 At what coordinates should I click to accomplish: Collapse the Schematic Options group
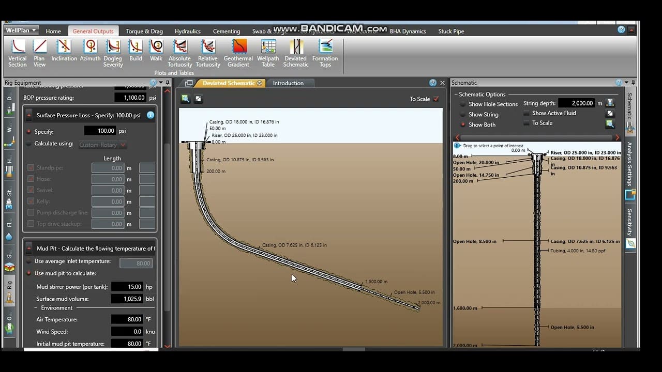click(x=456, y=95)
